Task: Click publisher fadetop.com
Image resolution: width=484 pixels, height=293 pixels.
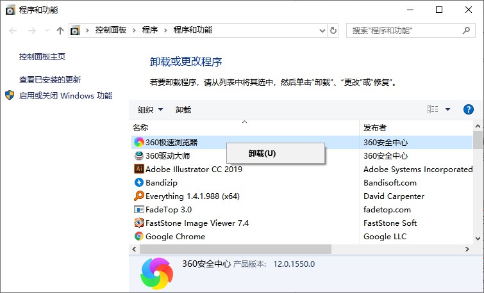Action: tap(387, 209)
